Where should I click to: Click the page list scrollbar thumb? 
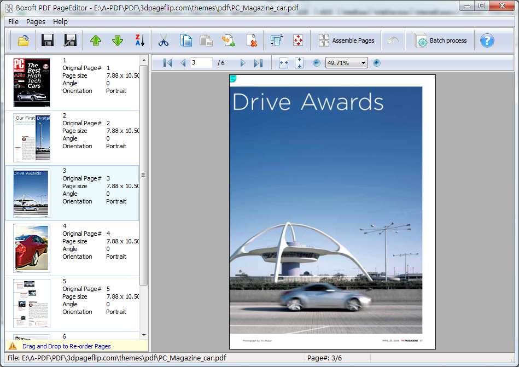(144, 174)
